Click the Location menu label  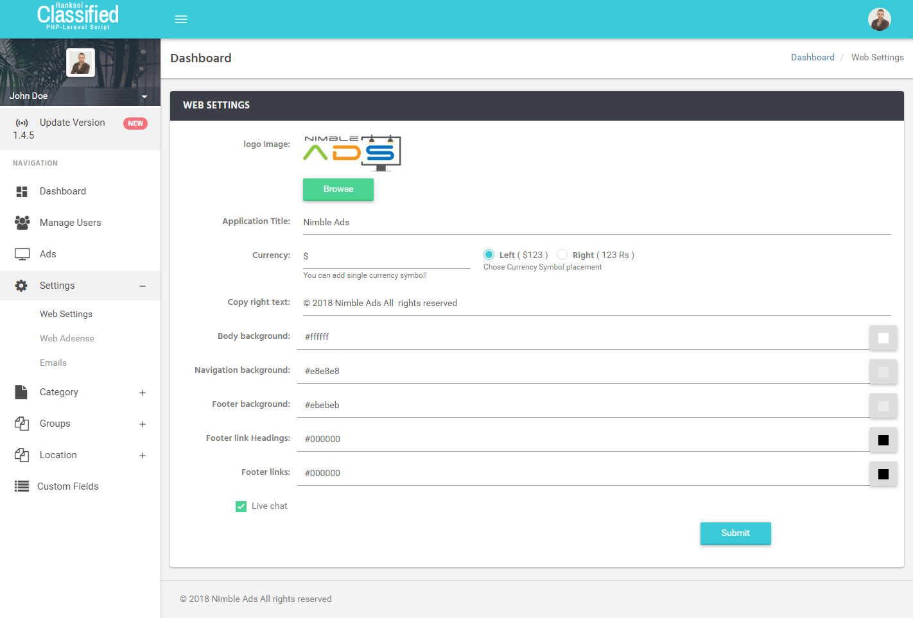[58, 455]
